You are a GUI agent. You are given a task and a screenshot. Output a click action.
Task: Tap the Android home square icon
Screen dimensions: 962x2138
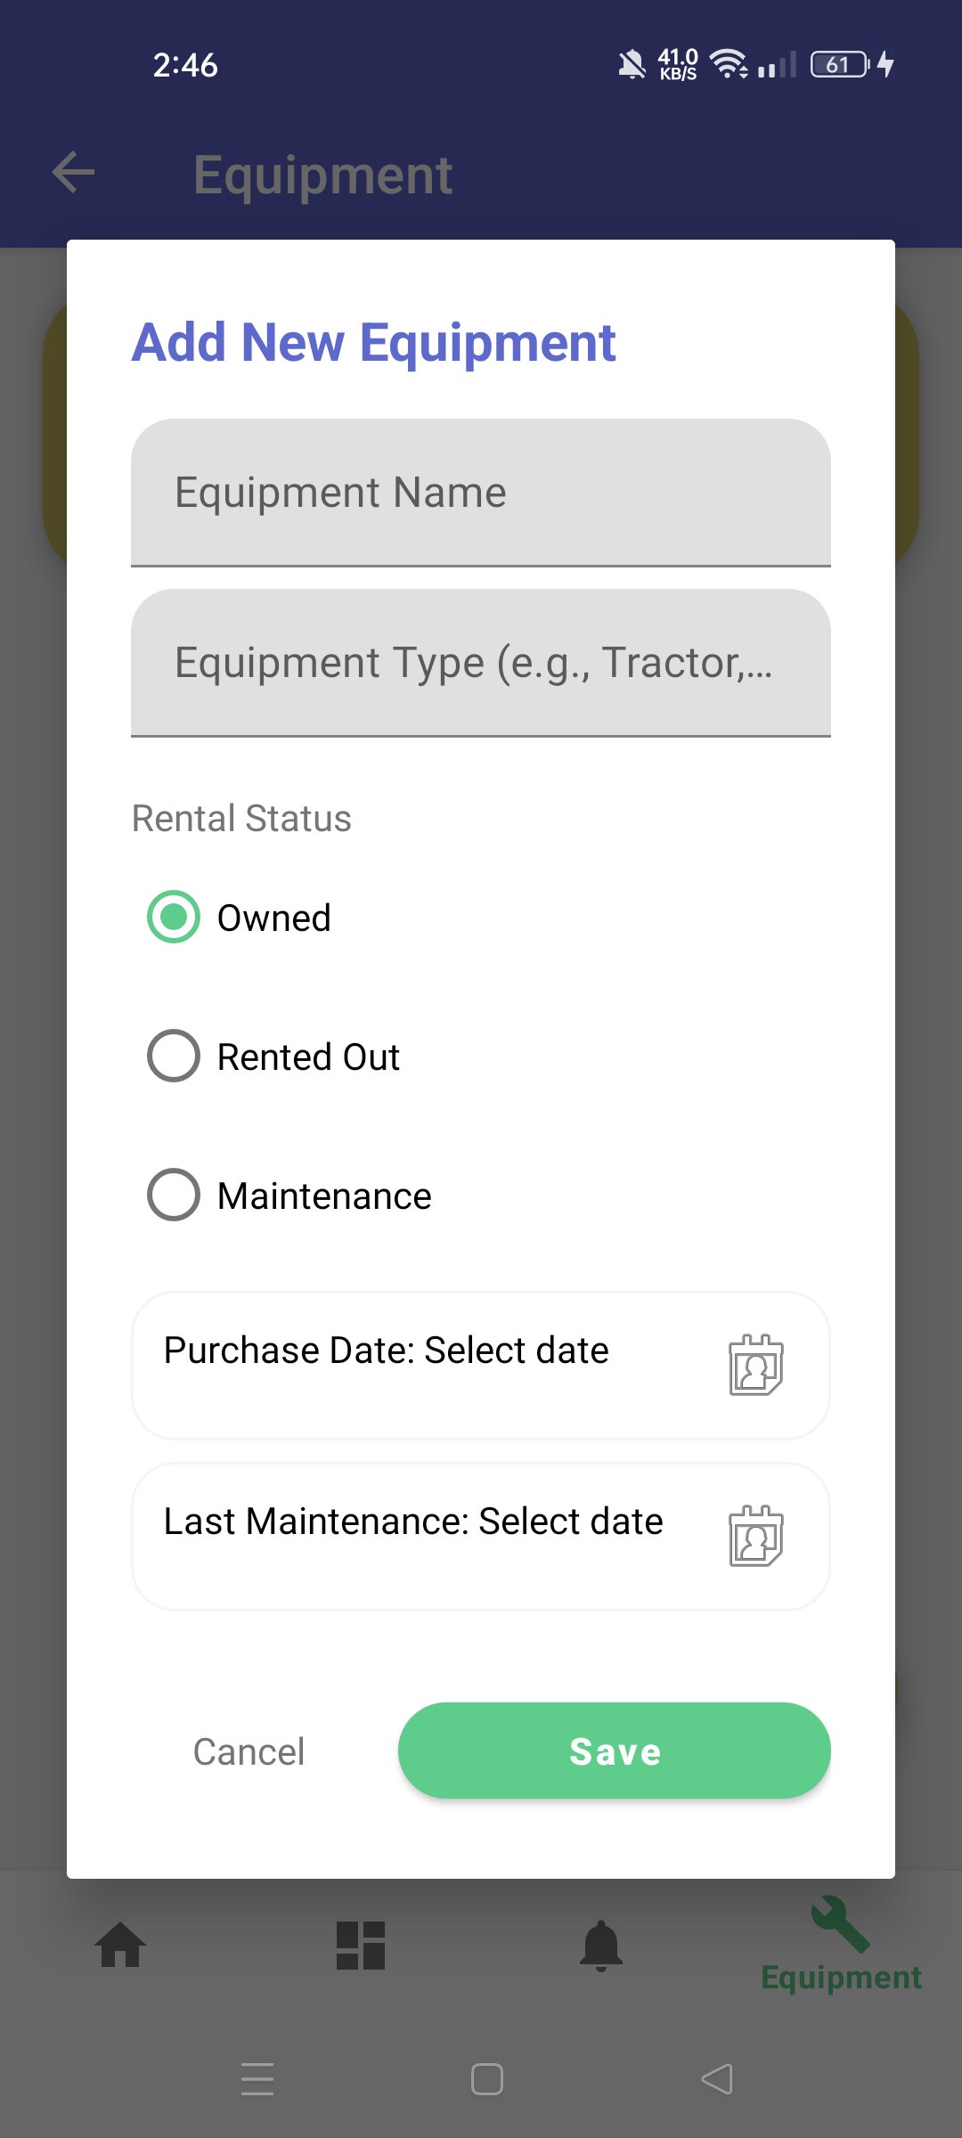point(486,2079)
